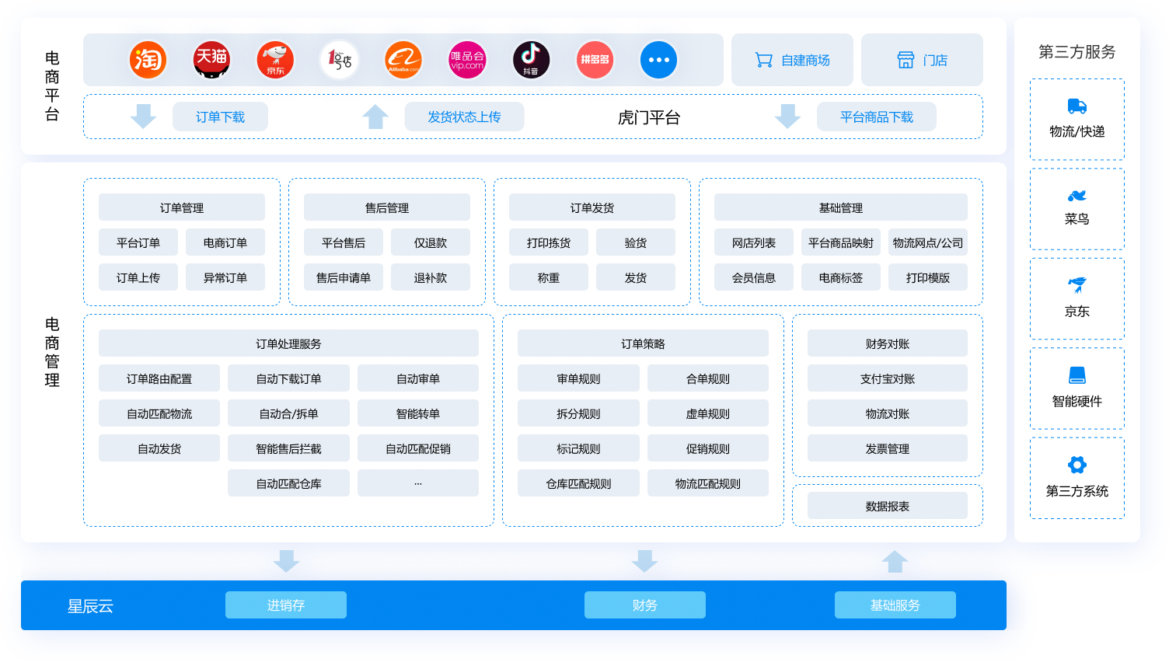The image size is (1169, 662).
Task: Click the 自动匹配仓库 box
Action: [x=288, y=483]
